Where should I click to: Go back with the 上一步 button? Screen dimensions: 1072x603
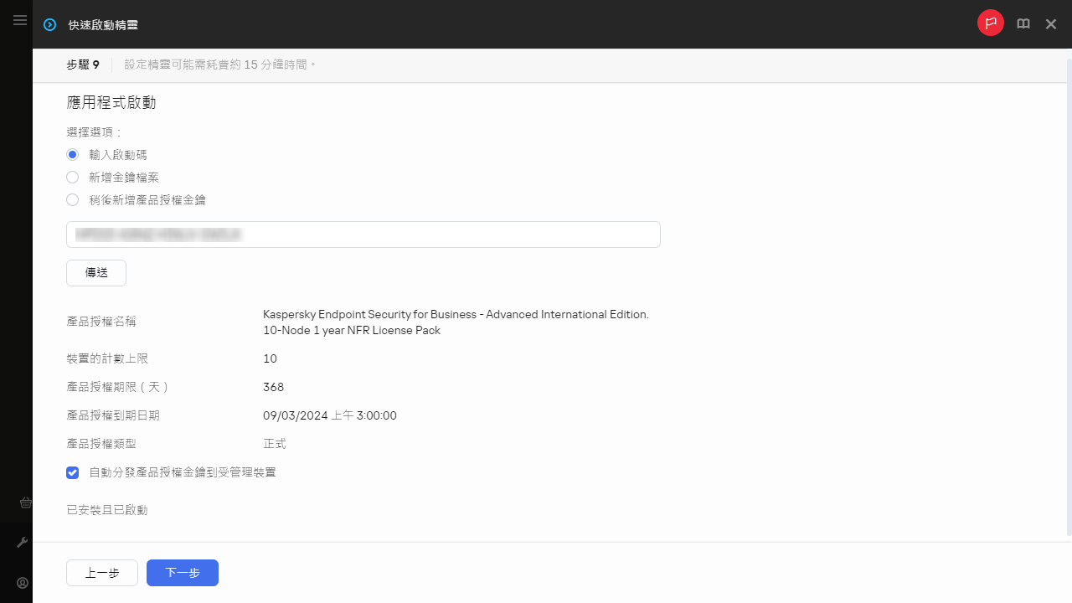coord(102,573)
